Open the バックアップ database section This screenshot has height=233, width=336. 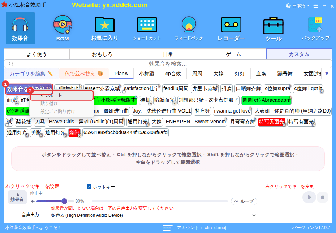tap(316, 28)
